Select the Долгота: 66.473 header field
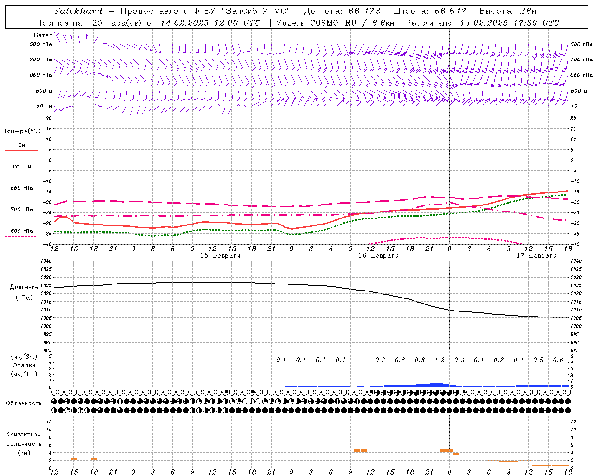Screen dimensions: 595x476 pyautogui.click(x=342, y=11)
